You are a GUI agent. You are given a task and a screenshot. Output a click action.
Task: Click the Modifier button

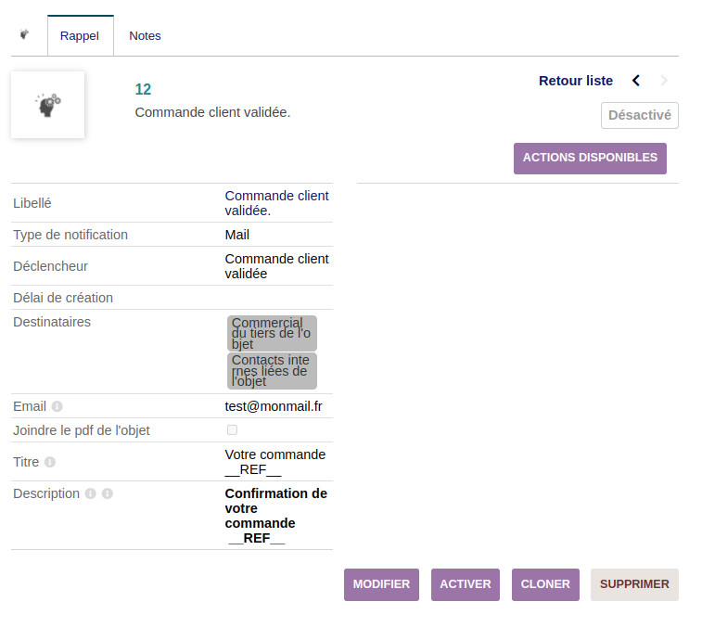(x=381, y=584)
